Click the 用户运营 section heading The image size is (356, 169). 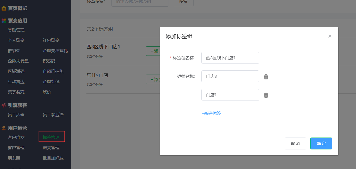[17, 128]
